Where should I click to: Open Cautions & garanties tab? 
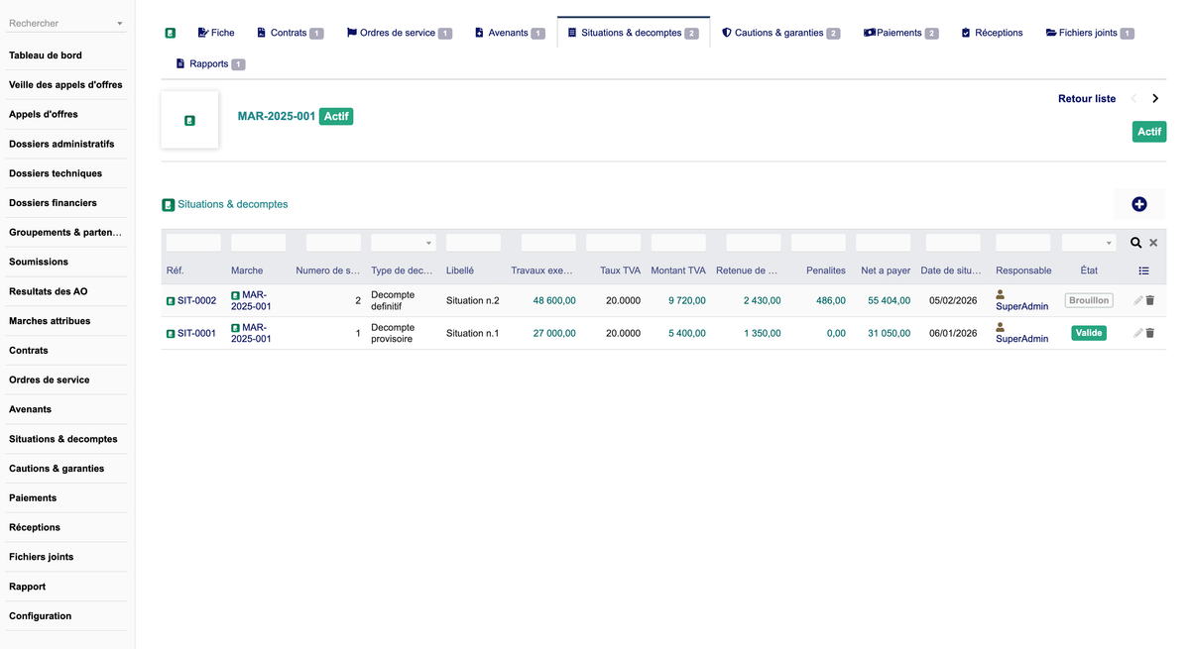(780, 33)
